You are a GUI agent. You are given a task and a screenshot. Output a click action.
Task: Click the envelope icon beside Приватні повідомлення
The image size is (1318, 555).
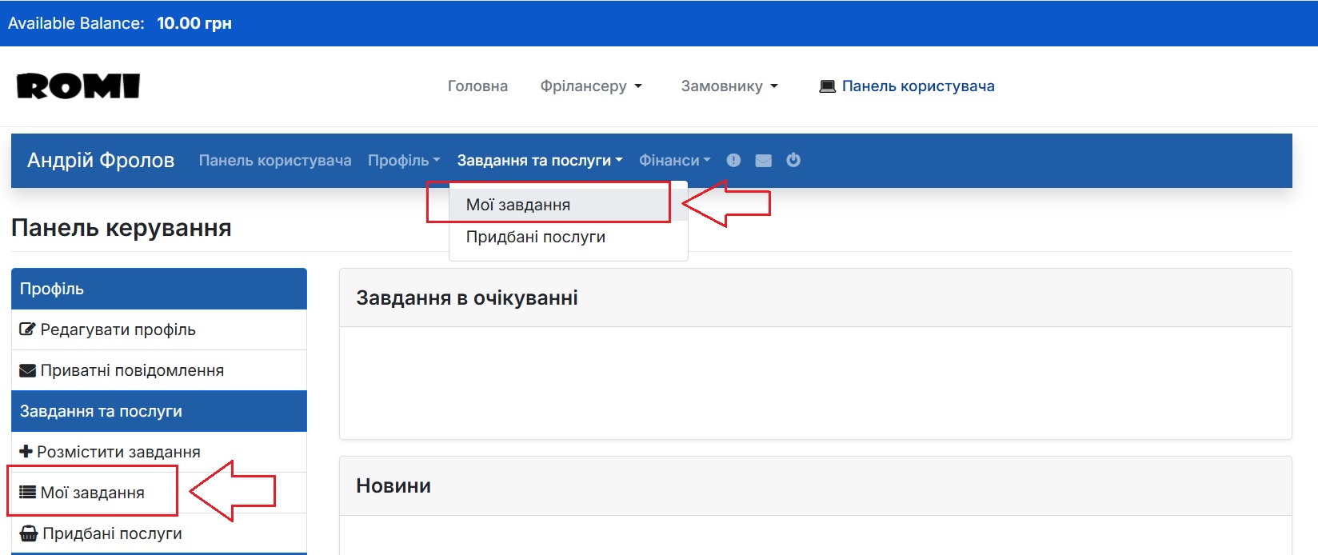[27, 370]
